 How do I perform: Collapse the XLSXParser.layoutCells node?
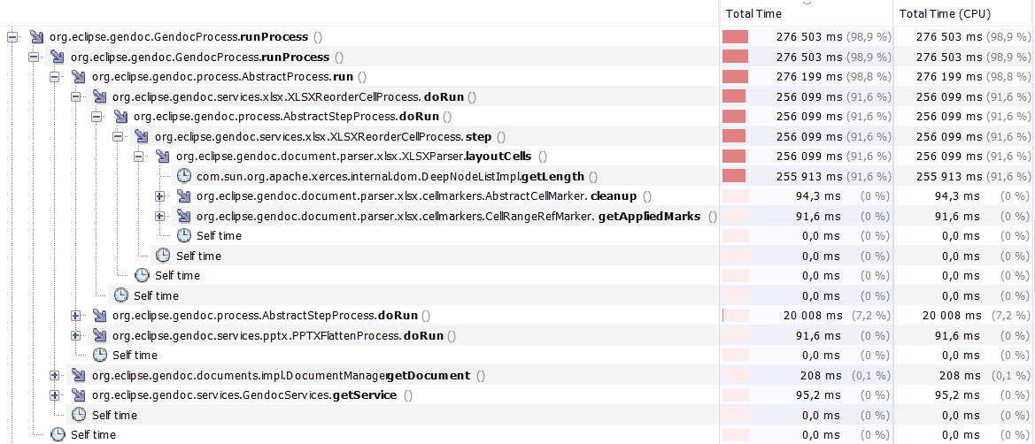point(139,157)
